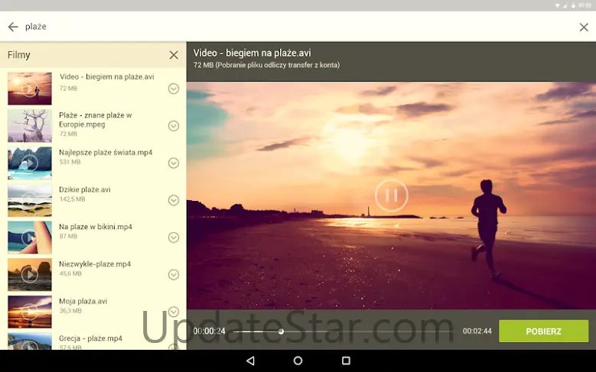Open chevron menu for Na plaże w bikini.mp4
The width and height of the screenshot is (596, 372).
174,238
